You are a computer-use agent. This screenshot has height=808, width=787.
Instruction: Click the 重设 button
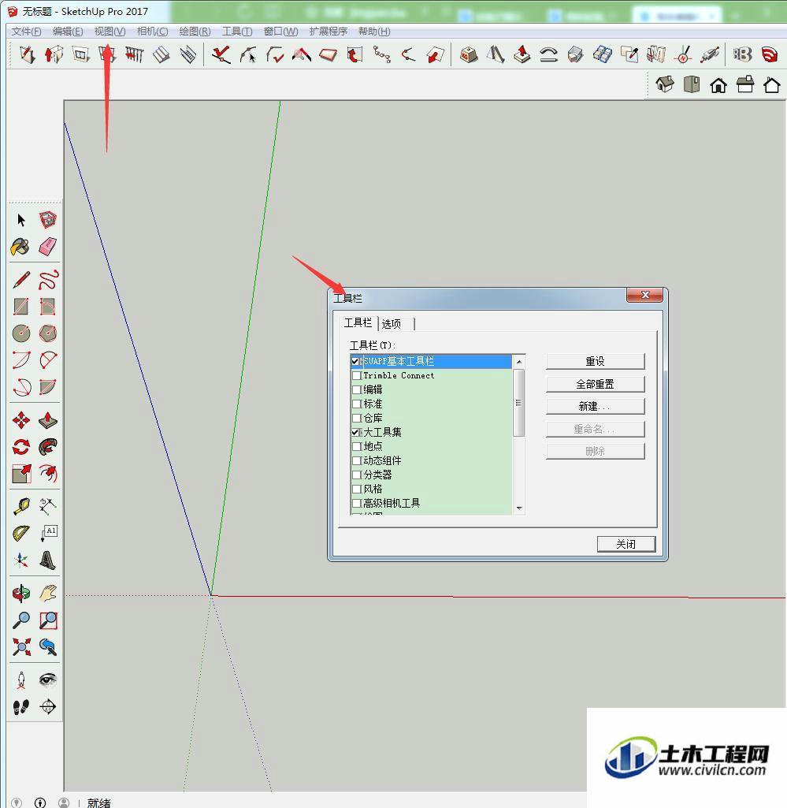coord(595,361)
